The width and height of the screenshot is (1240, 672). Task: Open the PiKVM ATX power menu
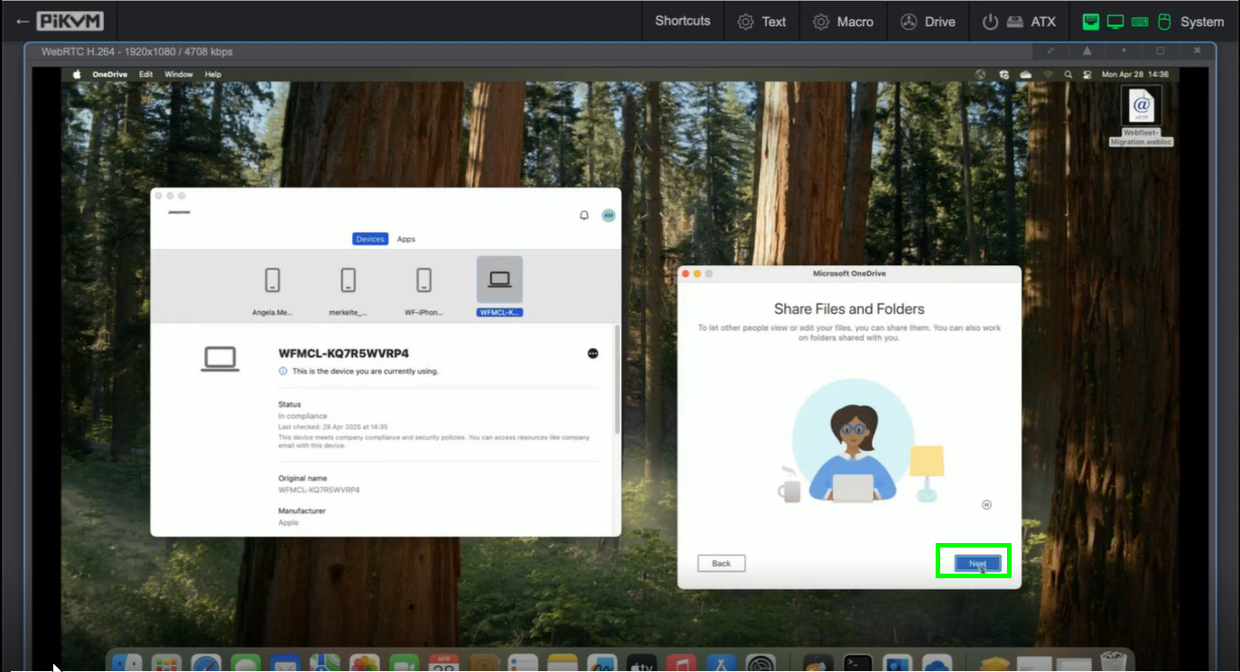click(x=1019, y=21)
